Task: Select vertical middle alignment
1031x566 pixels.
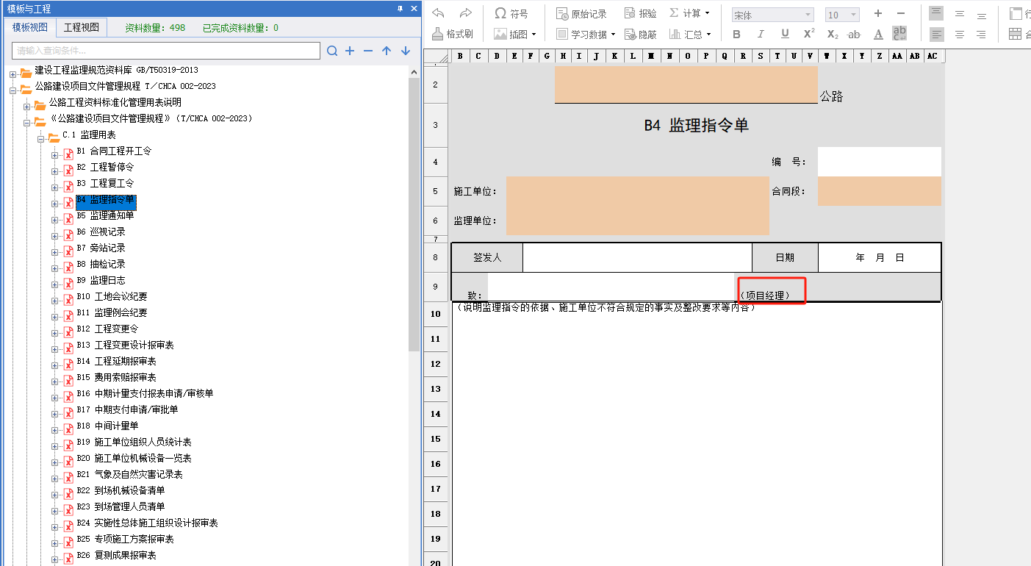Action: 959,13
